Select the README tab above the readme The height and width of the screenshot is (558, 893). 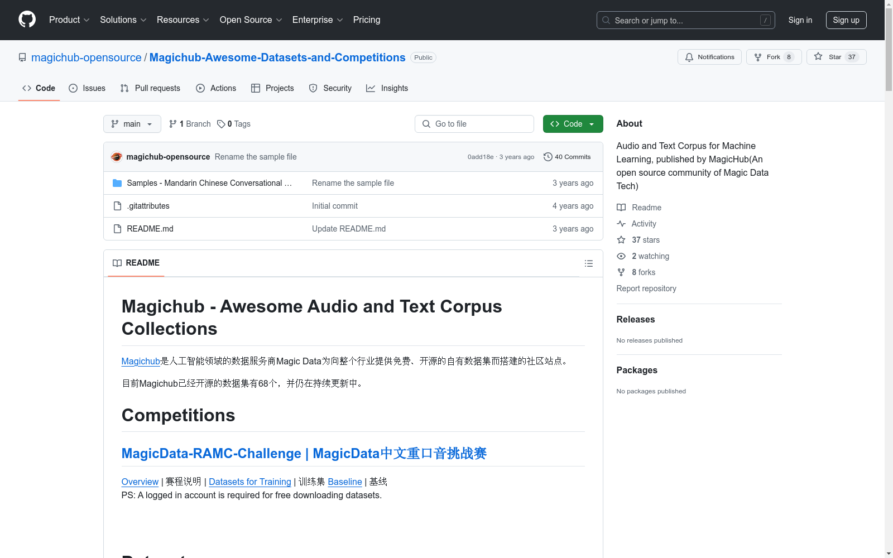136,263
